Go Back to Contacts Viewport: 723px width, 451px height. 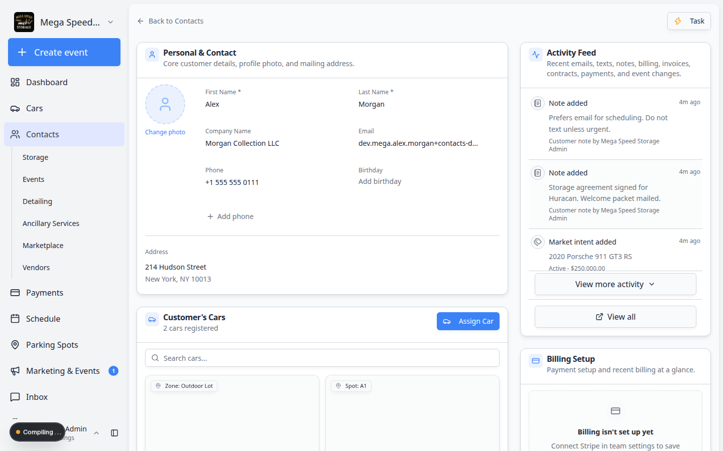click(170, 21)
